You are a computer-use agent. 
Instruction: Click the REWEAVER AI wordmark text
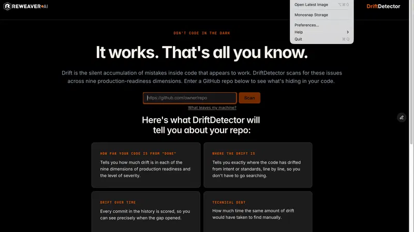[x=30, y=6]
